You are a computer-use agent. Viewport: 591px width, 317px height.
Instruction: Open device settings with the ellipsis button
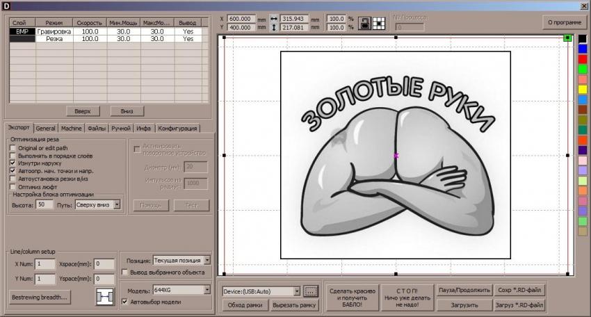click(311, 291)
